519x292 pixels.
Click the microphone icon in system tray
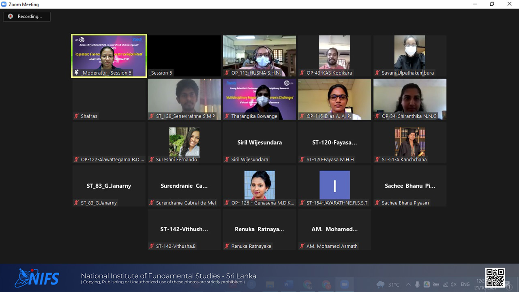tap(417, 284)
